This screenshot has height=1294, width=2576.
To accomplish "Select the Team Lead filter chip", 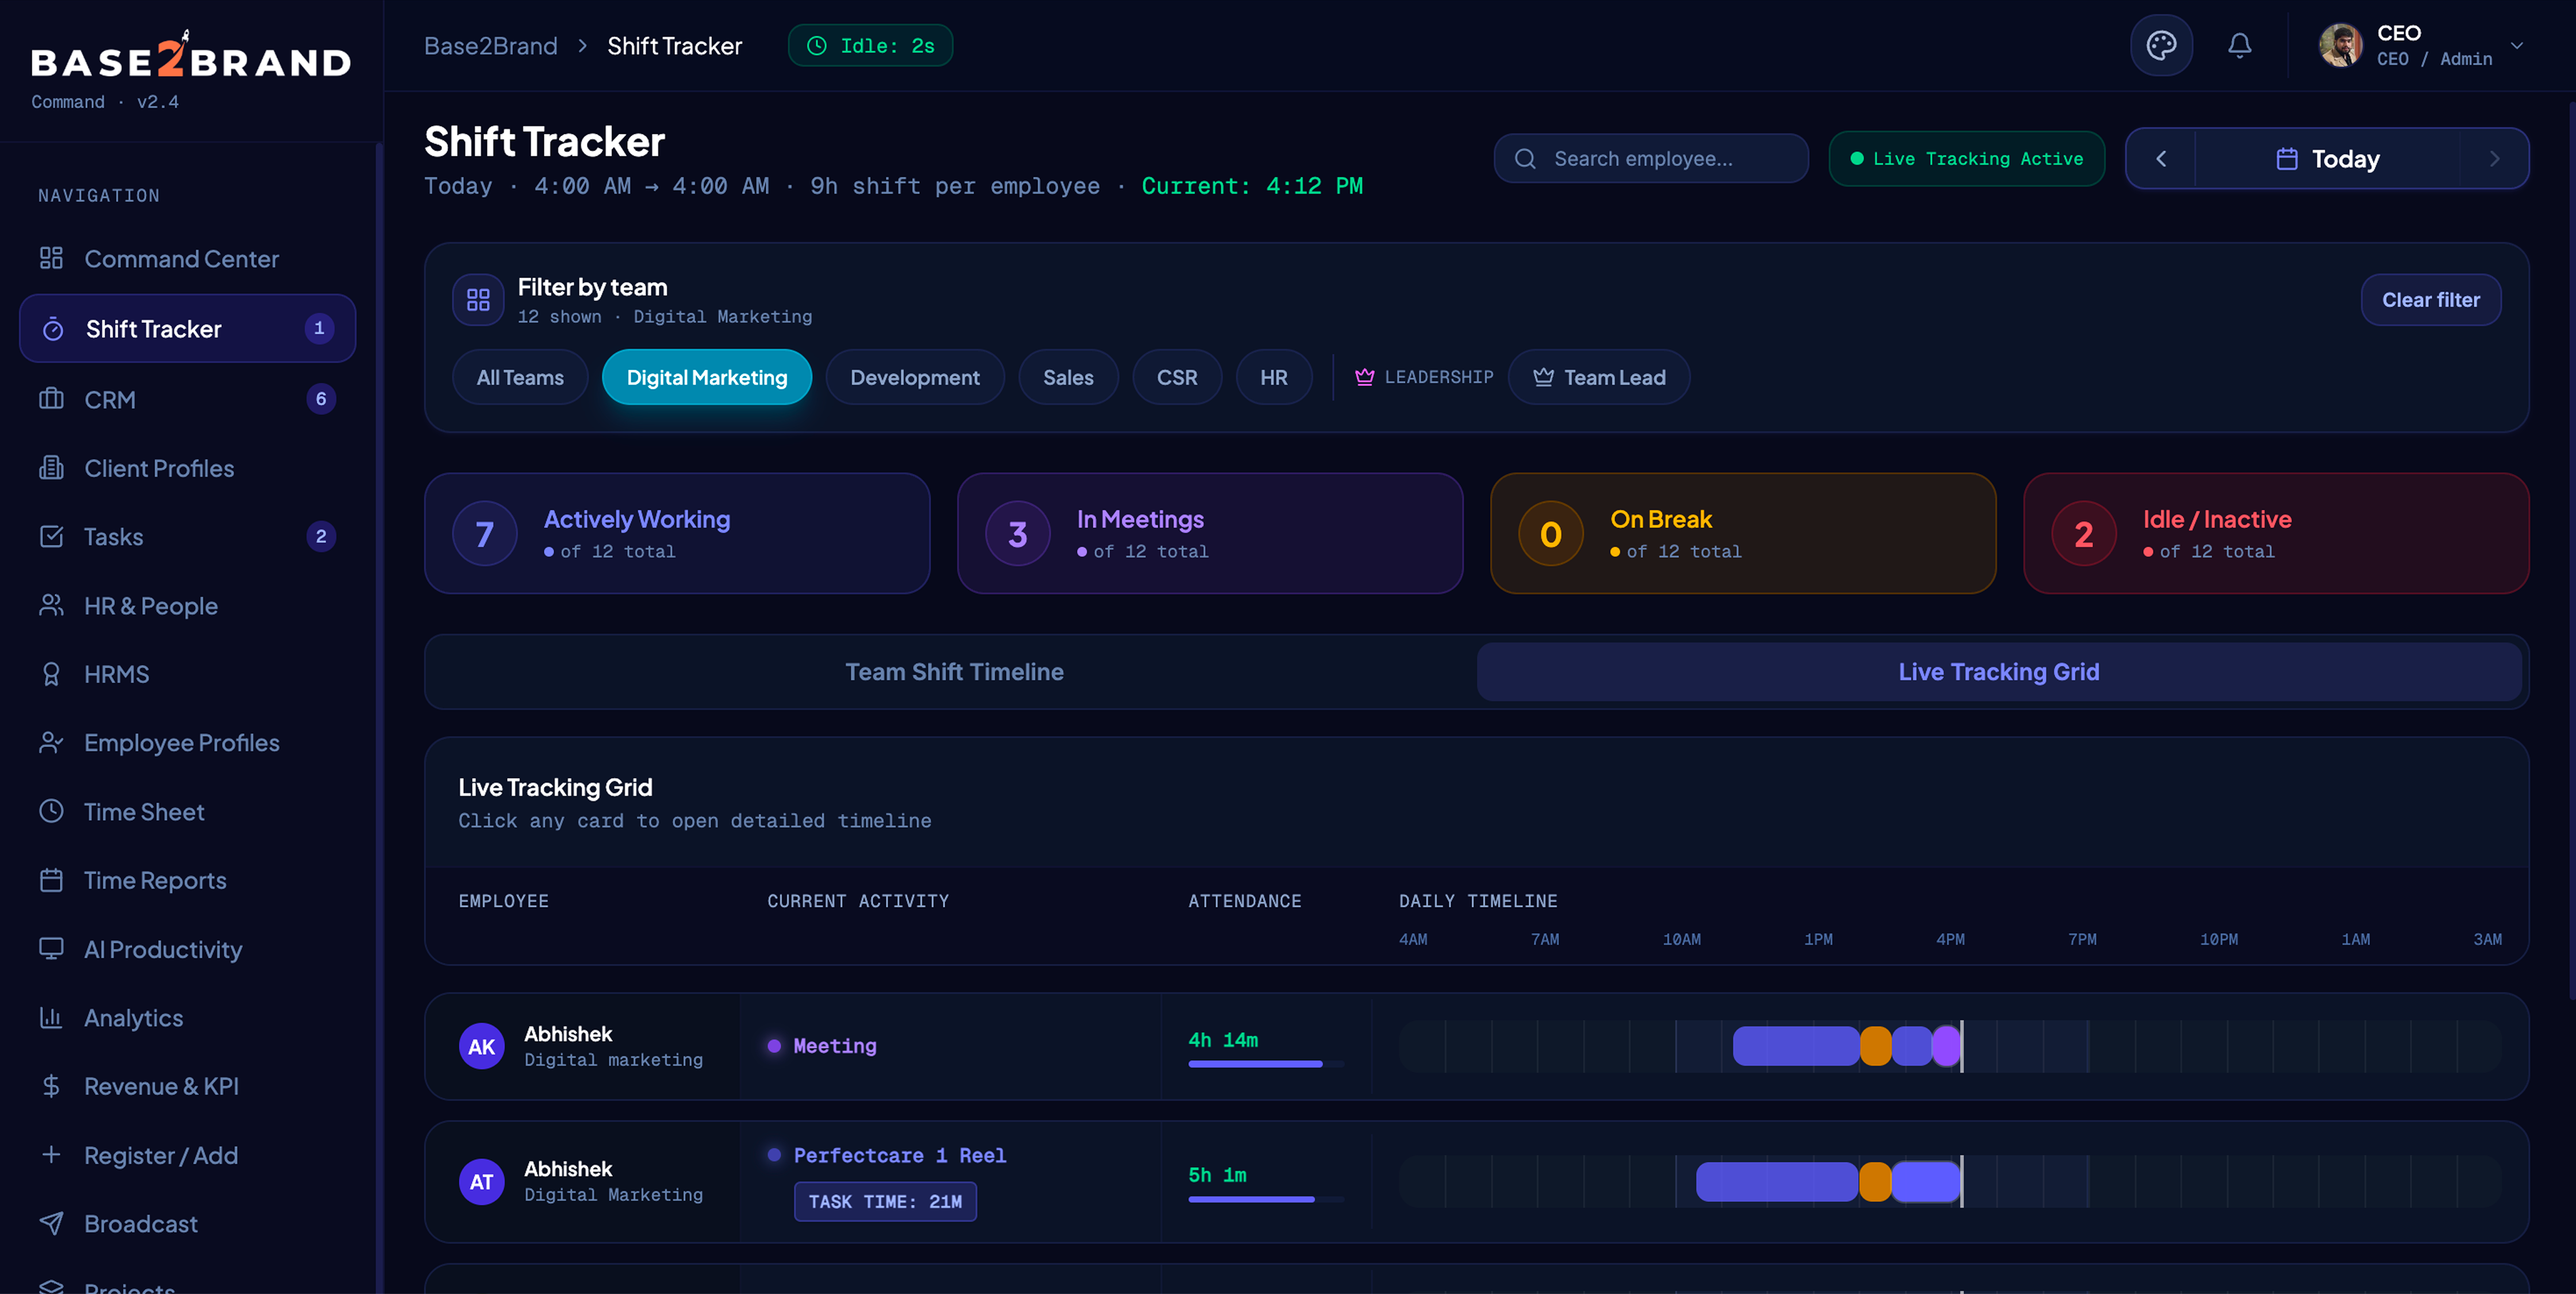I will pos(1599,378).
